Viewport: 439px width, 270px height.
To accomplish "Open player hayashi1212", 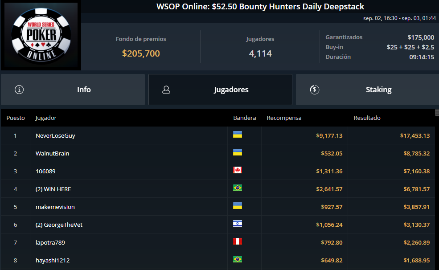I will coord(53,261).
